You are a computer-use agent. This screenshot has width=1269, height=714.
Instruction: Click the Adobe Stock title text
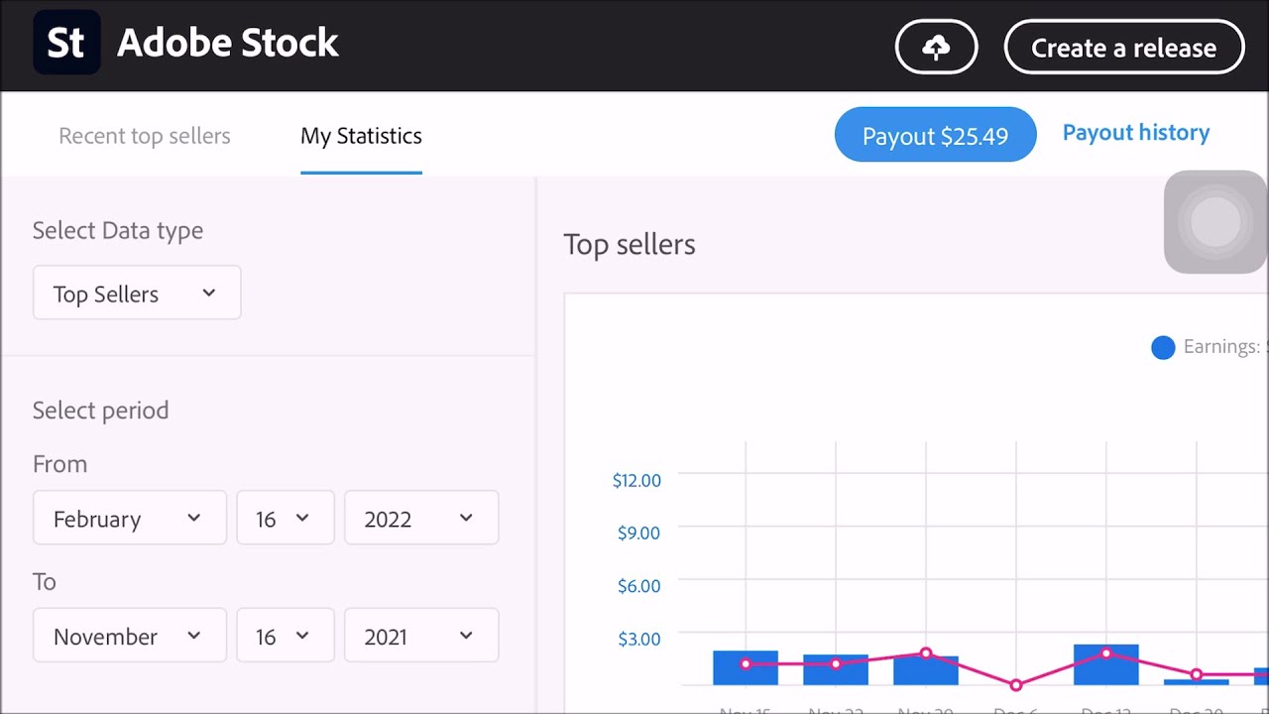click(x=228, y=44)
